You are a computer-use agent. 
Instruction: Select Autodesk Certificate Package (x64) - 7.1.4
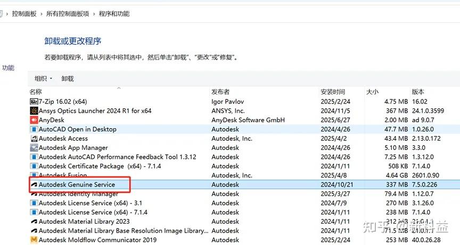(x=100, y=166)
